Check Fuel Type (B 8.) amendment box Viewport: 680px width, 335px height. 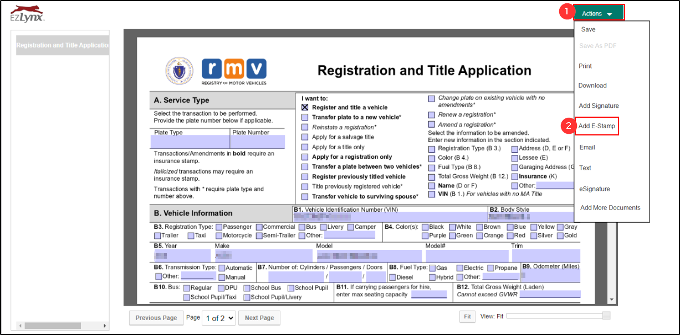click(431, 167)
